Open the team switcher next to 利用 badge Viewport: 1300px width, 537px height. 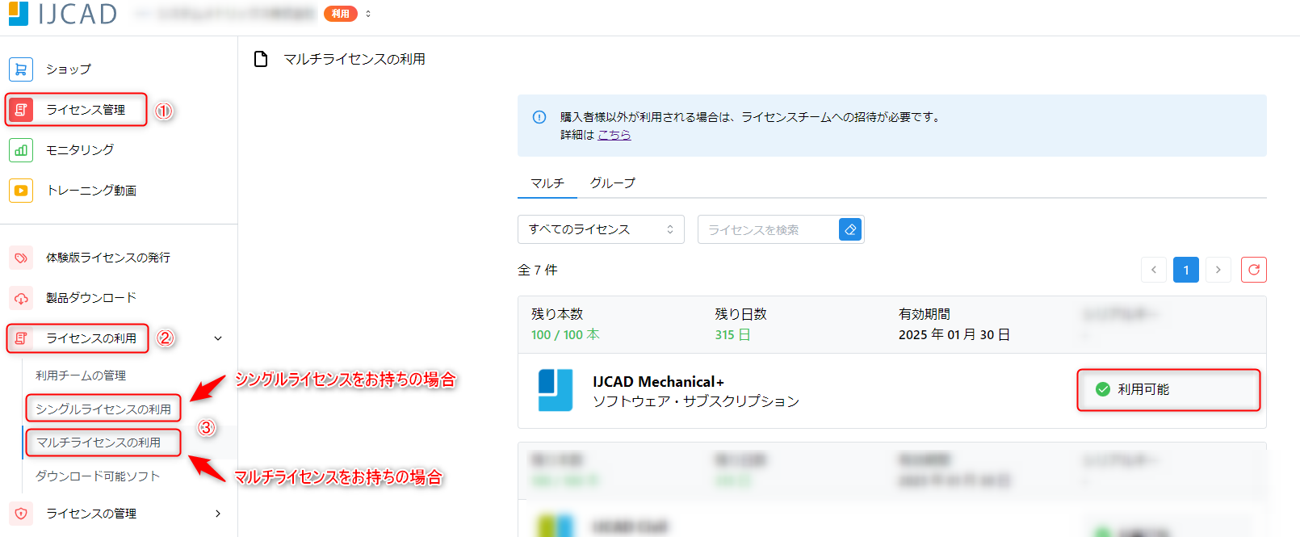pyautogui.click(x=368, y=14)
